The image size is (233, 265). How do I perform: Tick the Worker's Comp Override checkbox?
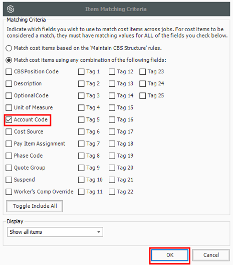pyautogui.click(x=9, y=192)
